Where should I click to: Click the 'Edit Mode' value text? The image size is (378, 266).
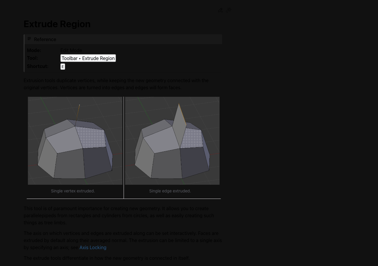click(x=71, y=50)
